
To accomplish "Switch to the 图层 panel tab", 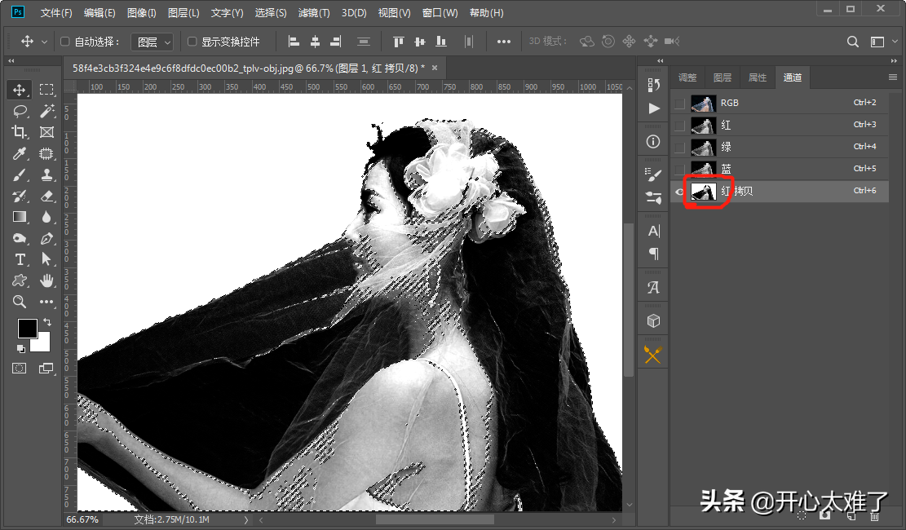I will pyautogui.click(x=722, y=77).
